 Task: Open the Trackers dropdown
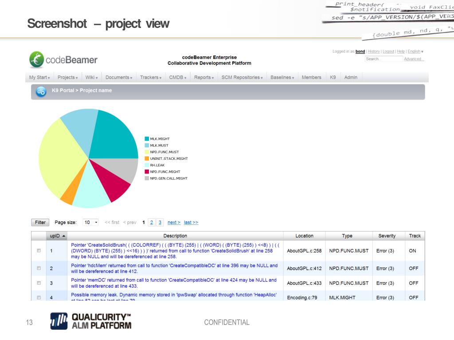151,77
